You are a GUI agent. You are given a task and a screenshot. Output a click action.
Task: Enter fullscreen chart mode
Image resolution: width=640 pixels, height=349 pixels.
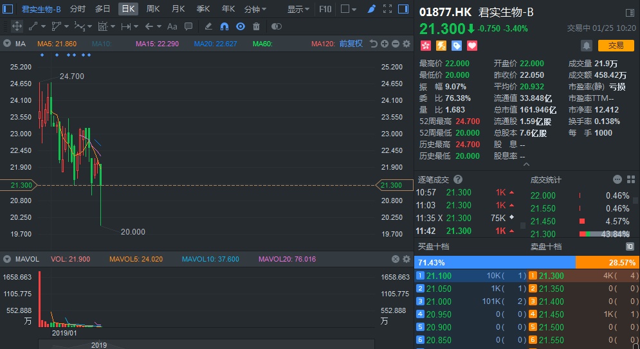[387, 8]
